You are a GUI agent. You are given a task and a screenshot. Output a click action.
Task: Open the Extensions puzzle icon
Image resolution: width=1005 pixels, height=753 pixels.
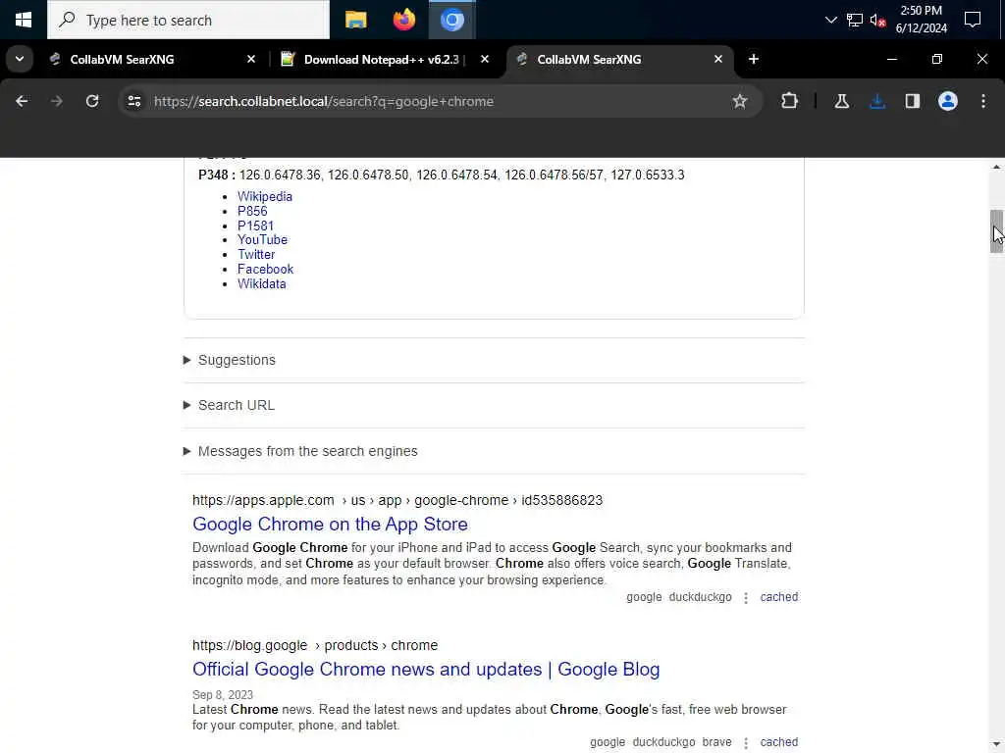(790, 101)
